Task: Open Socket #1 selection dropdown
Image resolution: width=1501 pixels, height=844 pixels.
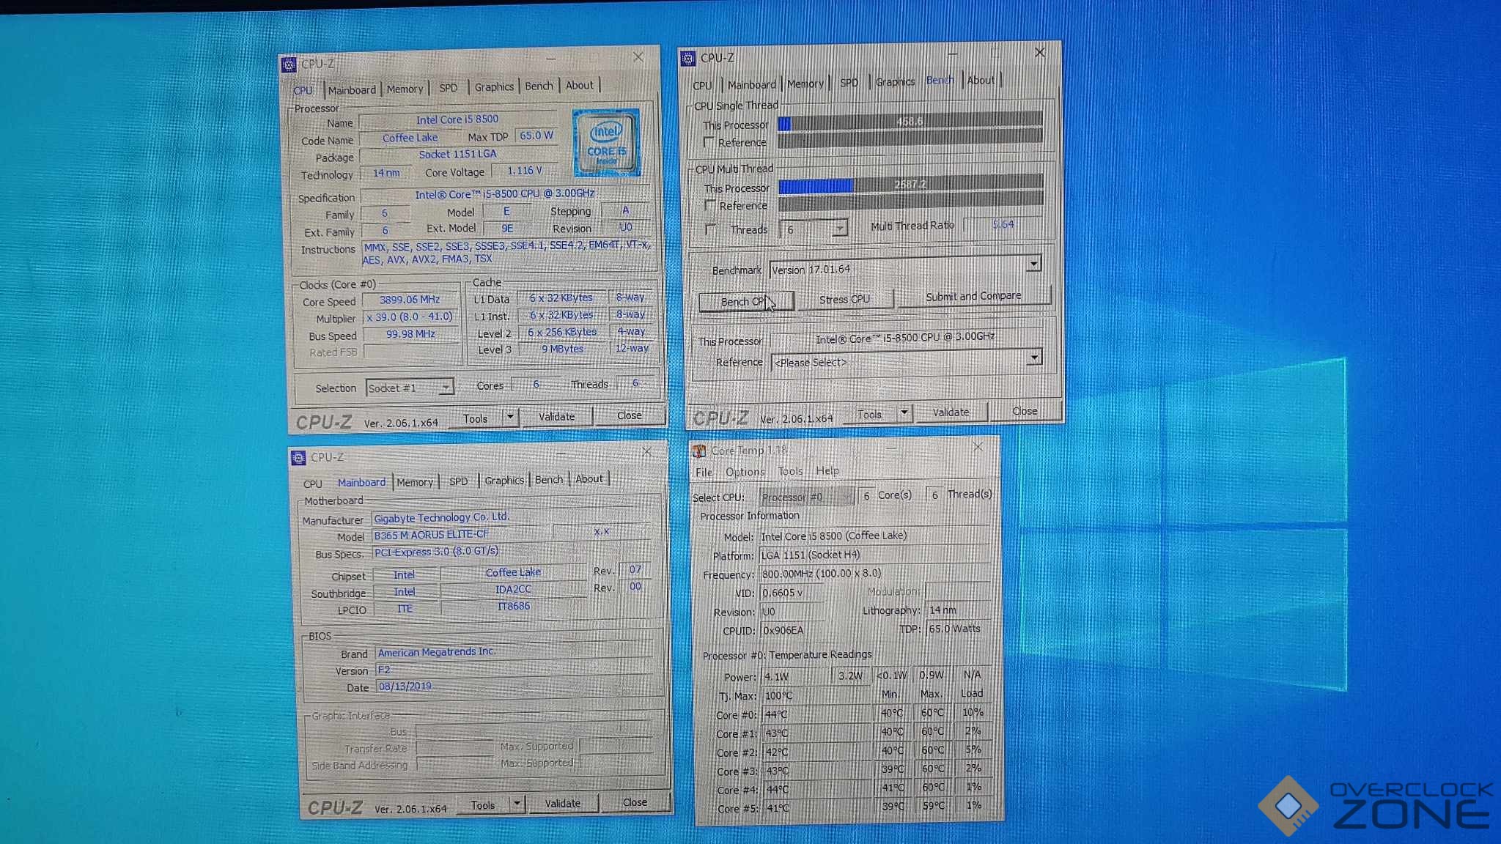Action: (x=445, y=387)
